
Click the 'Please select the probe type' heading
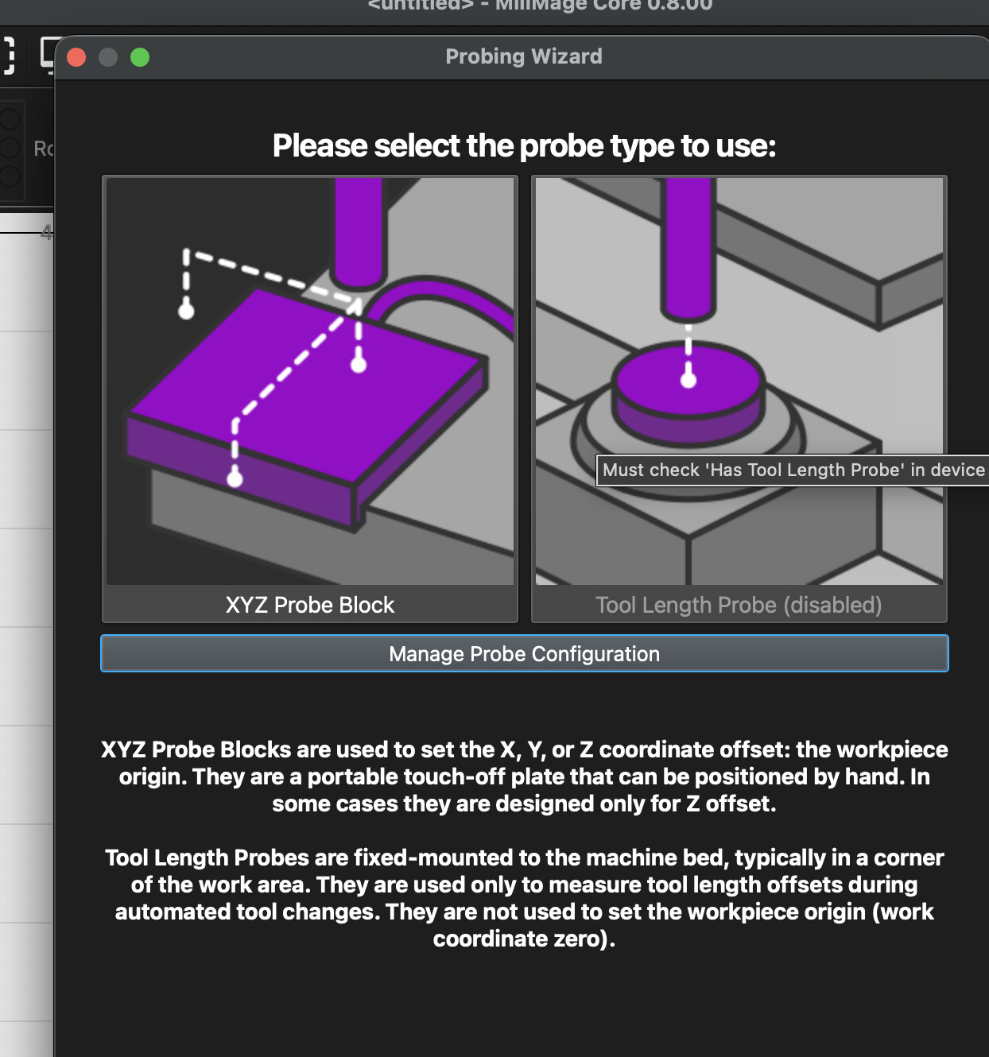(524, 146)
